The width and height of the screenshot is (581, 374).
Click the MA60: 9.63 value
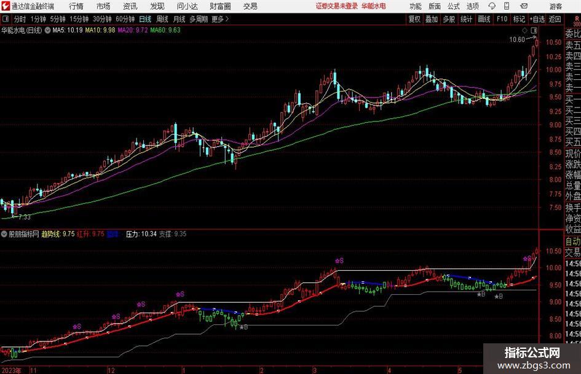pos(165,30)
